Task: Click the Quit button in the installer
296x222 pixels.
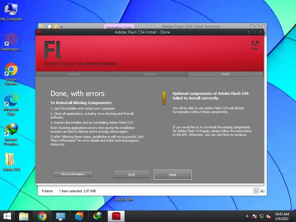Action: (x=132, y=174)
